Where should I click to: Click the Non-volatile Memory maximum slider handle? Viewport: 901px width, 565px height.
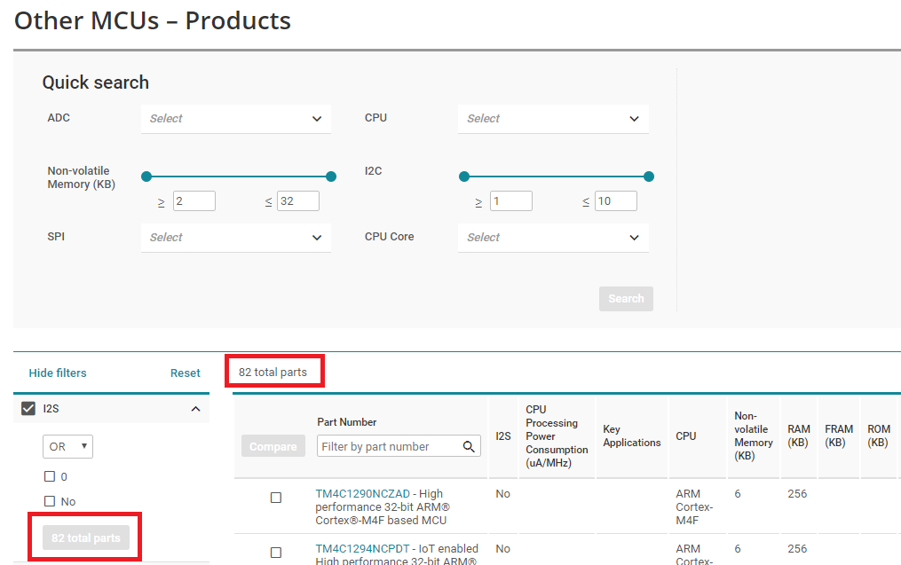pyautogui.click(x=331, y=177)
